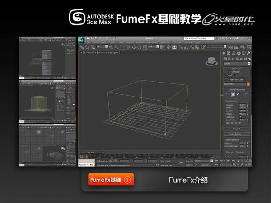The width and height of the screenshot is (271, 203).
Task: Open the Edit menu
Action: pyautogui.click(x=88, y=42)
